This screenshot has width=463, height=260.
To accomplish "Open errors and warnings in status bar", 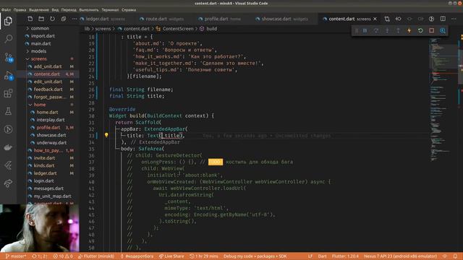I will coord(63,256).
